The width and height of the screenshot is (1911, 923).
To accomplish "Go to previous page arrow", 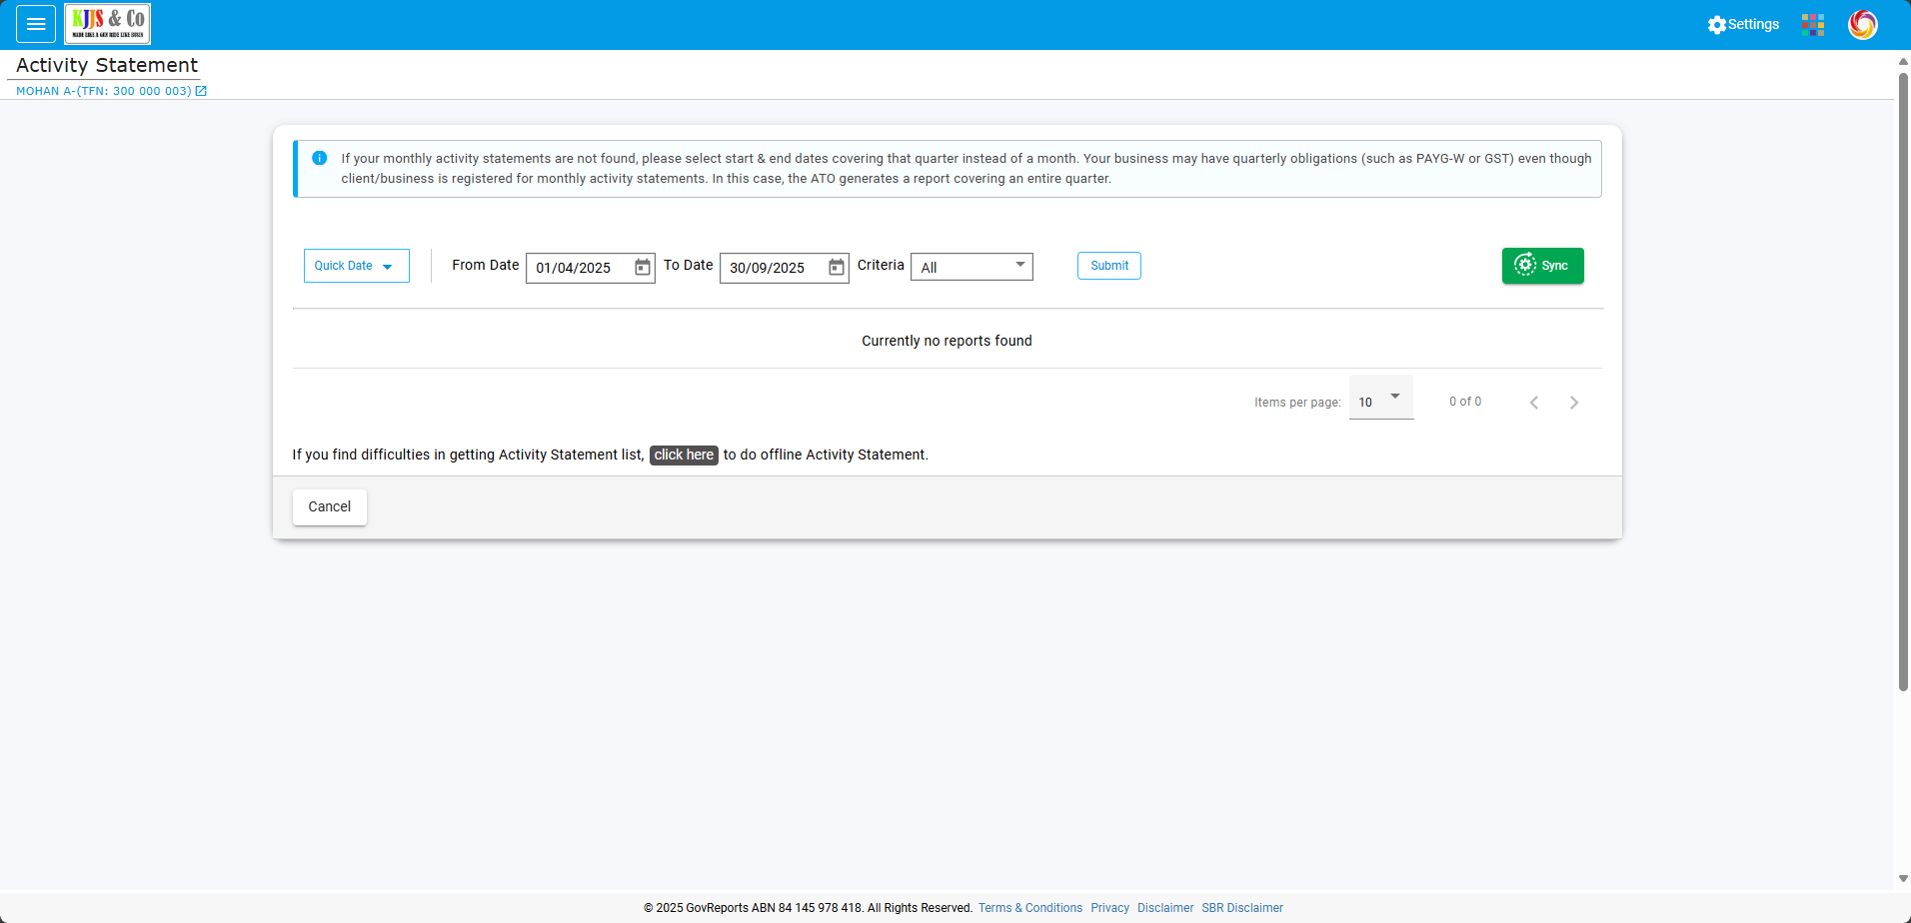I will point(1534,403).
